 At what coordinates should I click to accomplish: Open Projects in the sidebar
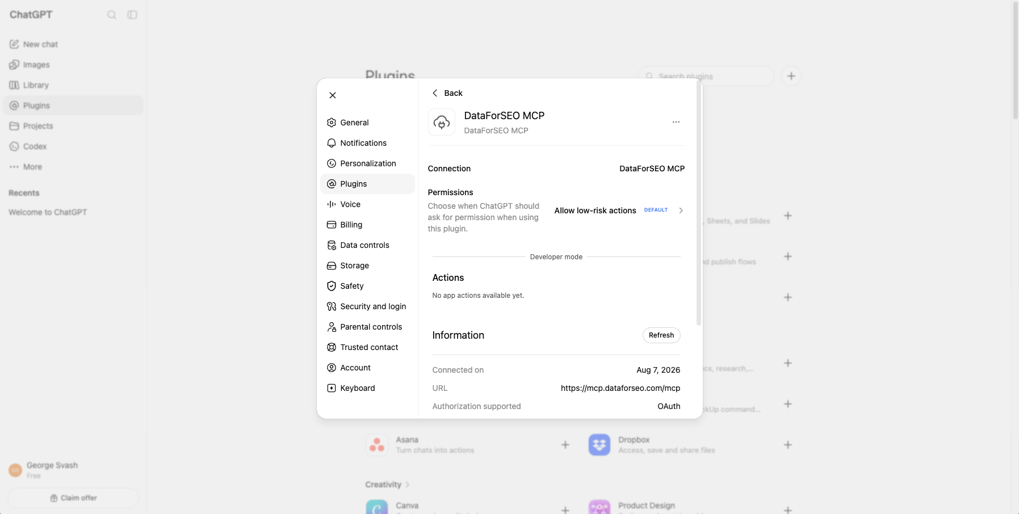(74, 126)
